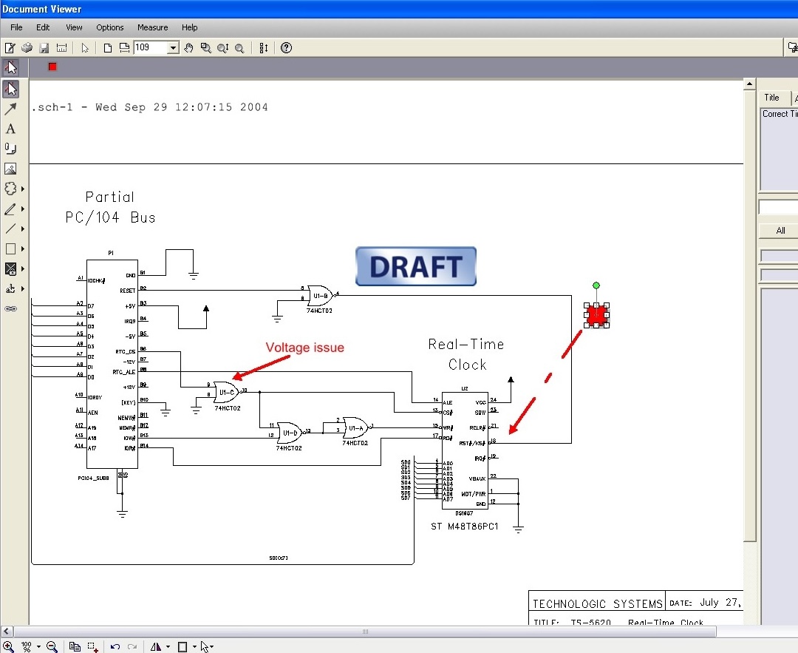Click the All button in right panel
The image size is (798, 653).
[780, 231]
